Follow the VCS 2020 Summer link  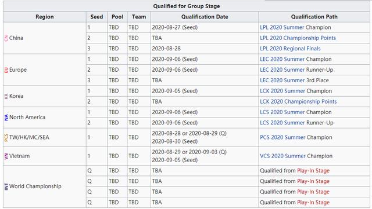click(282, 156)
